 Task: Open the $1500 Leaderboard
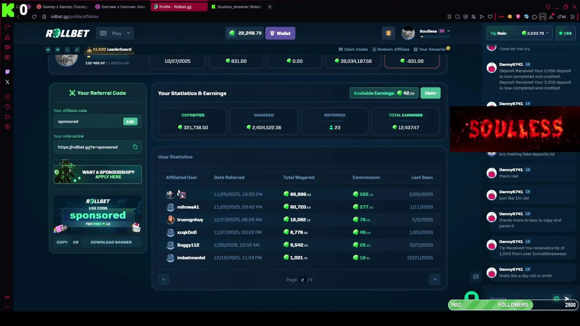tap(109, 49)
